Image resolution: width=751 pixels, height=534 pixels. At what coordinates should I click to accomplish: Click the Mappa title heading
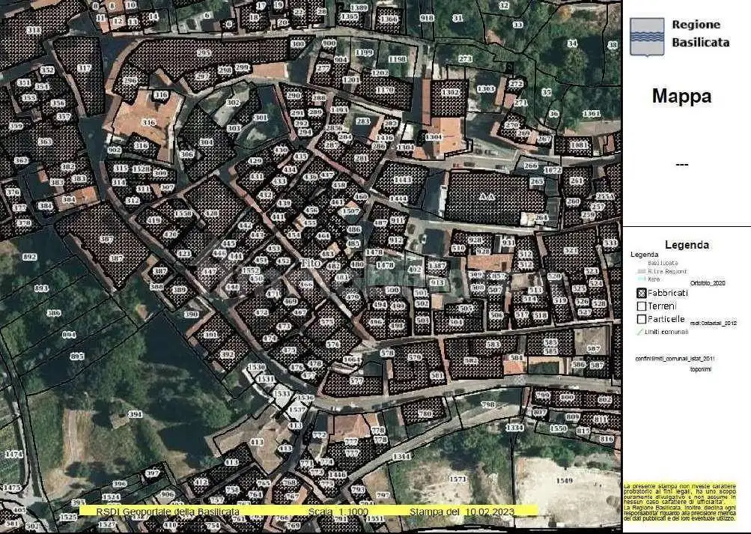tap(681, 97)
